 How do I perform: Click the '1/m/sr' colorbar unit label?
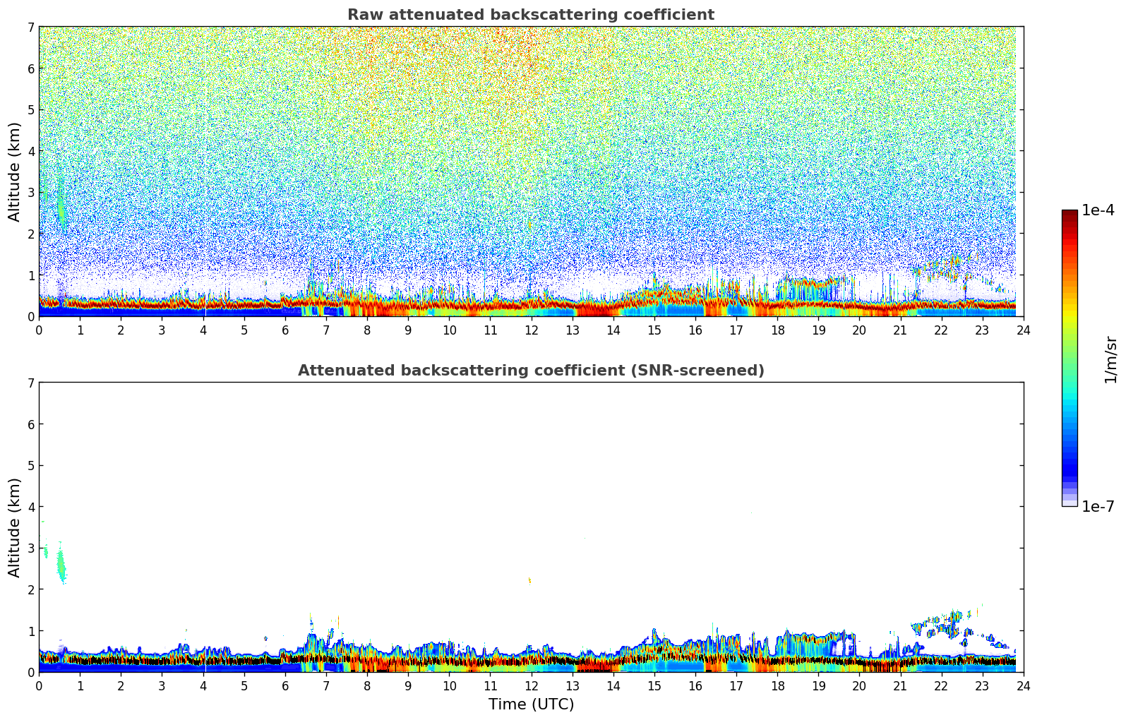(x=1110, y=359)
